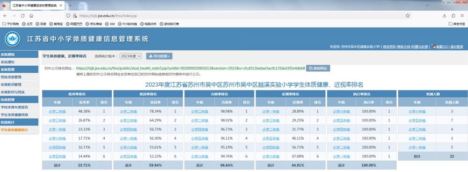Viewport: 468px width, 172px height.
Task: Open 体育教师管理 in the sidebar
Action: 19,85
